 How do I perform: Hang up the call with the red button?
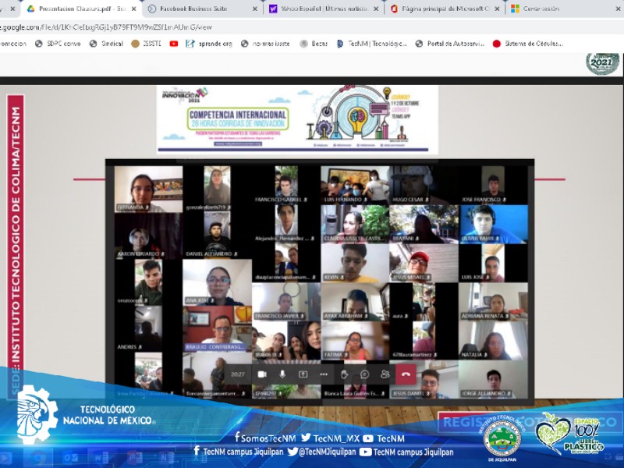406,374
